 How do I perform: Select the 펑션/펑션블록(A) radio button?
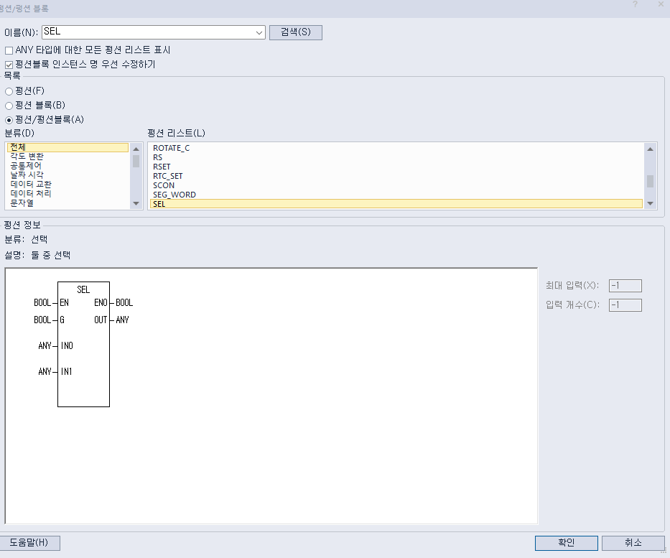tap(9, 118)
